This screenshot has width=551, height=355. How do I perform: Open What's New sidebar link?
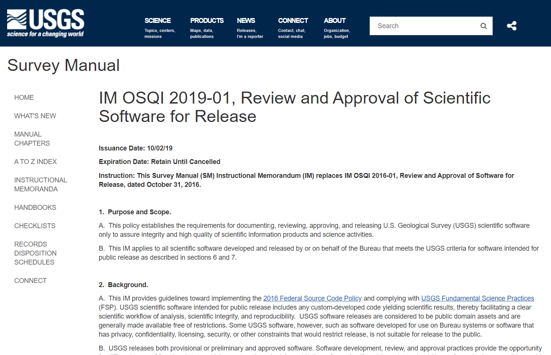click(35, 116)
